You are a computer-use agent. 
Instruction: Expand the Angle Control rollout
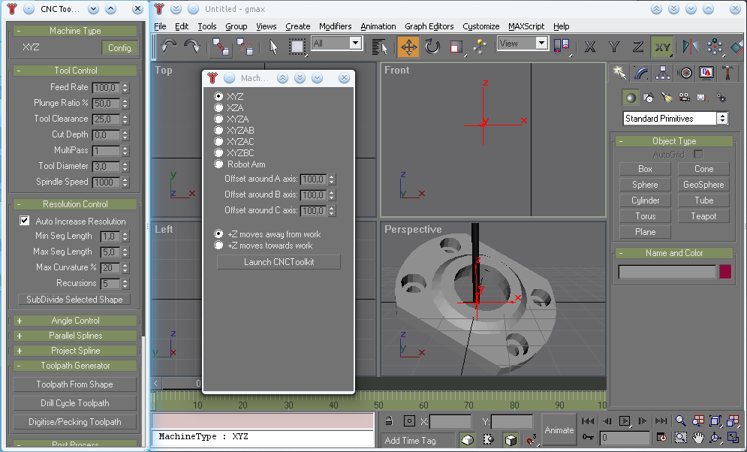click(75, 321)
